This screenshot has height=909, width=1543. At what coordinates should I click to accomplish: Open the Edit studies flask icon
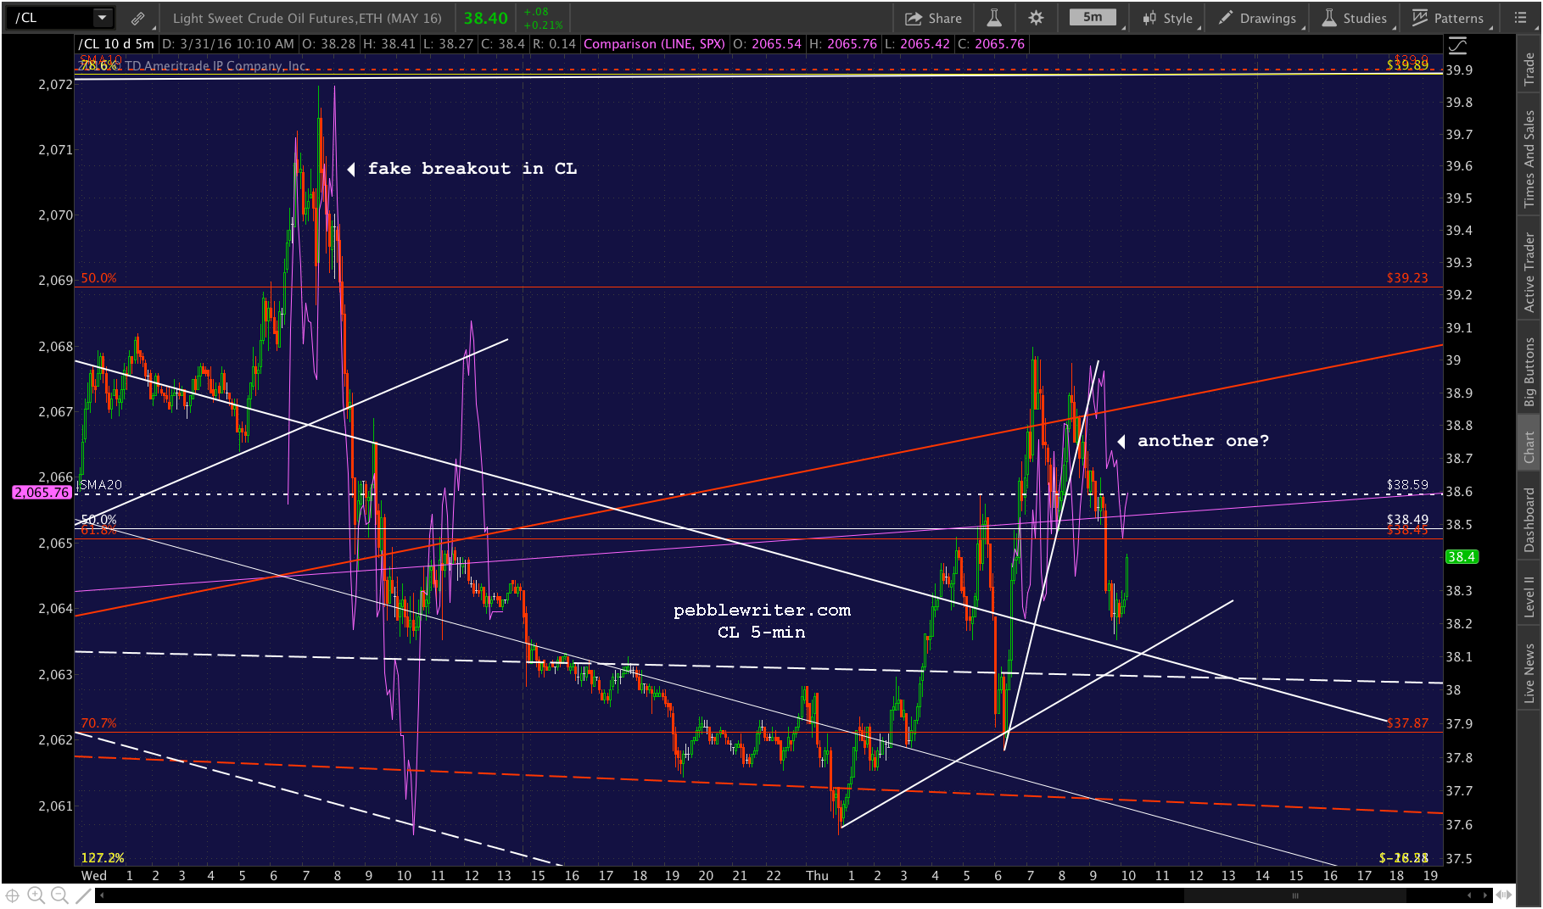994,18
